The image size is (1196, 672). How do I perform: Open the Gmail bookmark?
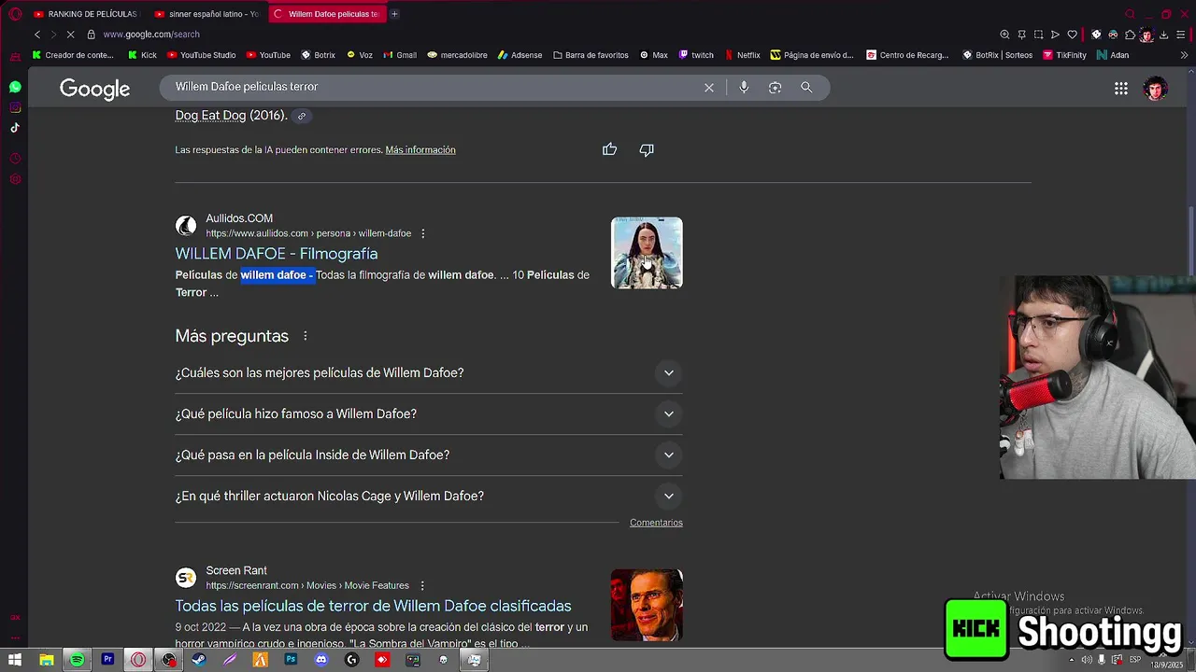[400, 55]
